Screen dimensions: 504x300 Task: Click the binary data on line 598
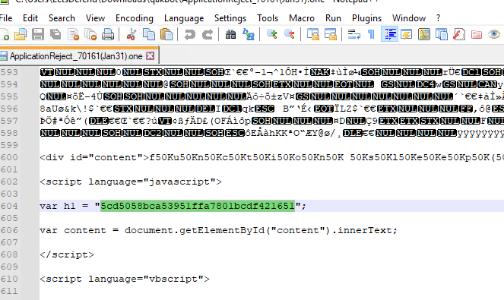(271, 133)
